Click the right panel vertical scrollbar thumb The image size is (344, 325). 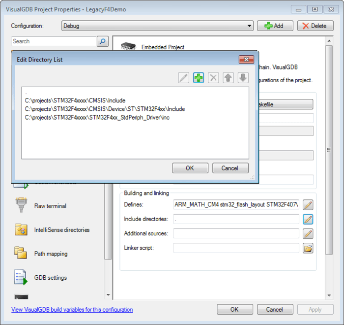pos(329,150)
